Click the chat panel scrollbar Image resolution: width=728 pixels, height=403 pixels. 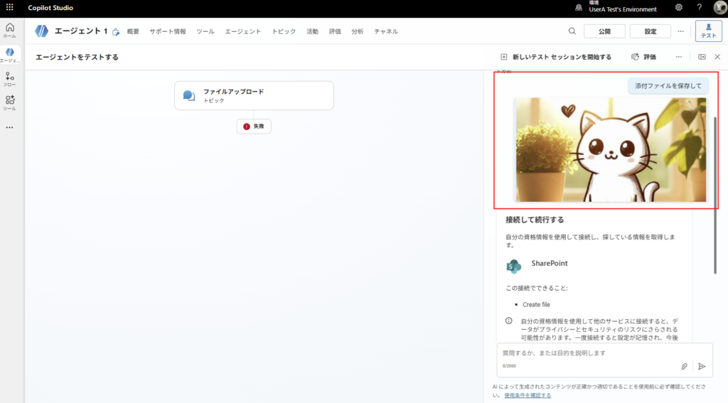715,195
